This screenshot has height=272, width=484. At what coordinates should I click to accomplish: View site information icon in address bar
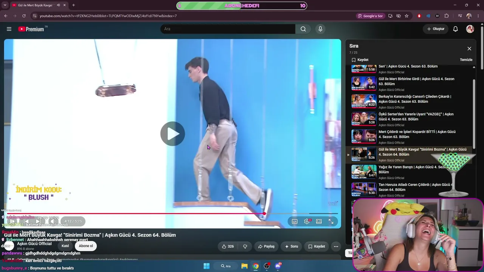point(35,16)
